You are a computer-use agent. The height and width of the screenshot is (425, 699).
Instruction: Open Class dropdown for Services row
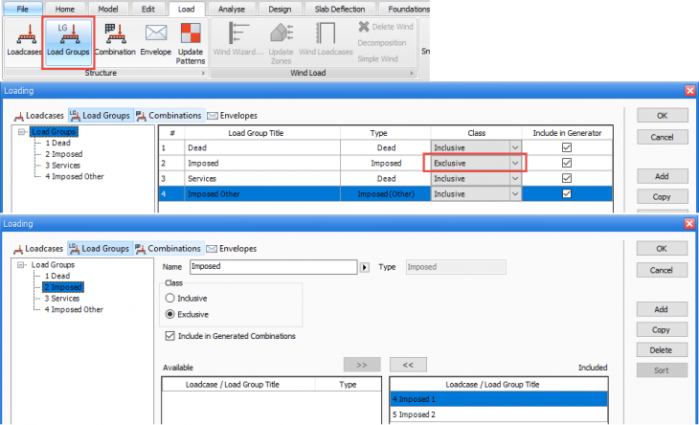tap(515, 179)
